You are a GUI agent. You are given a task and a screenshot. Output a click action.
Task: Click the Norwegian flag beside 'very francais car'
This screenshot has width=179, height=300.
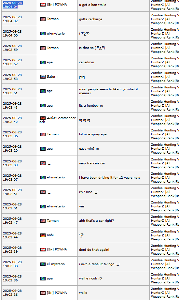[43, 163]
